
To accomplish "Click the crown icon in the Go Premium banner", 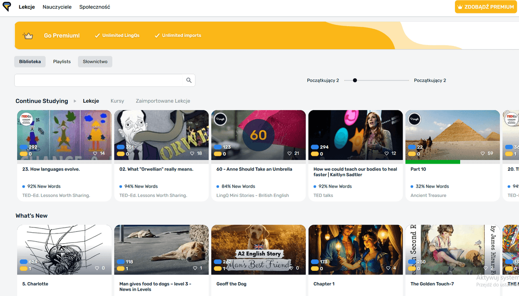I will tap(28, 36).
